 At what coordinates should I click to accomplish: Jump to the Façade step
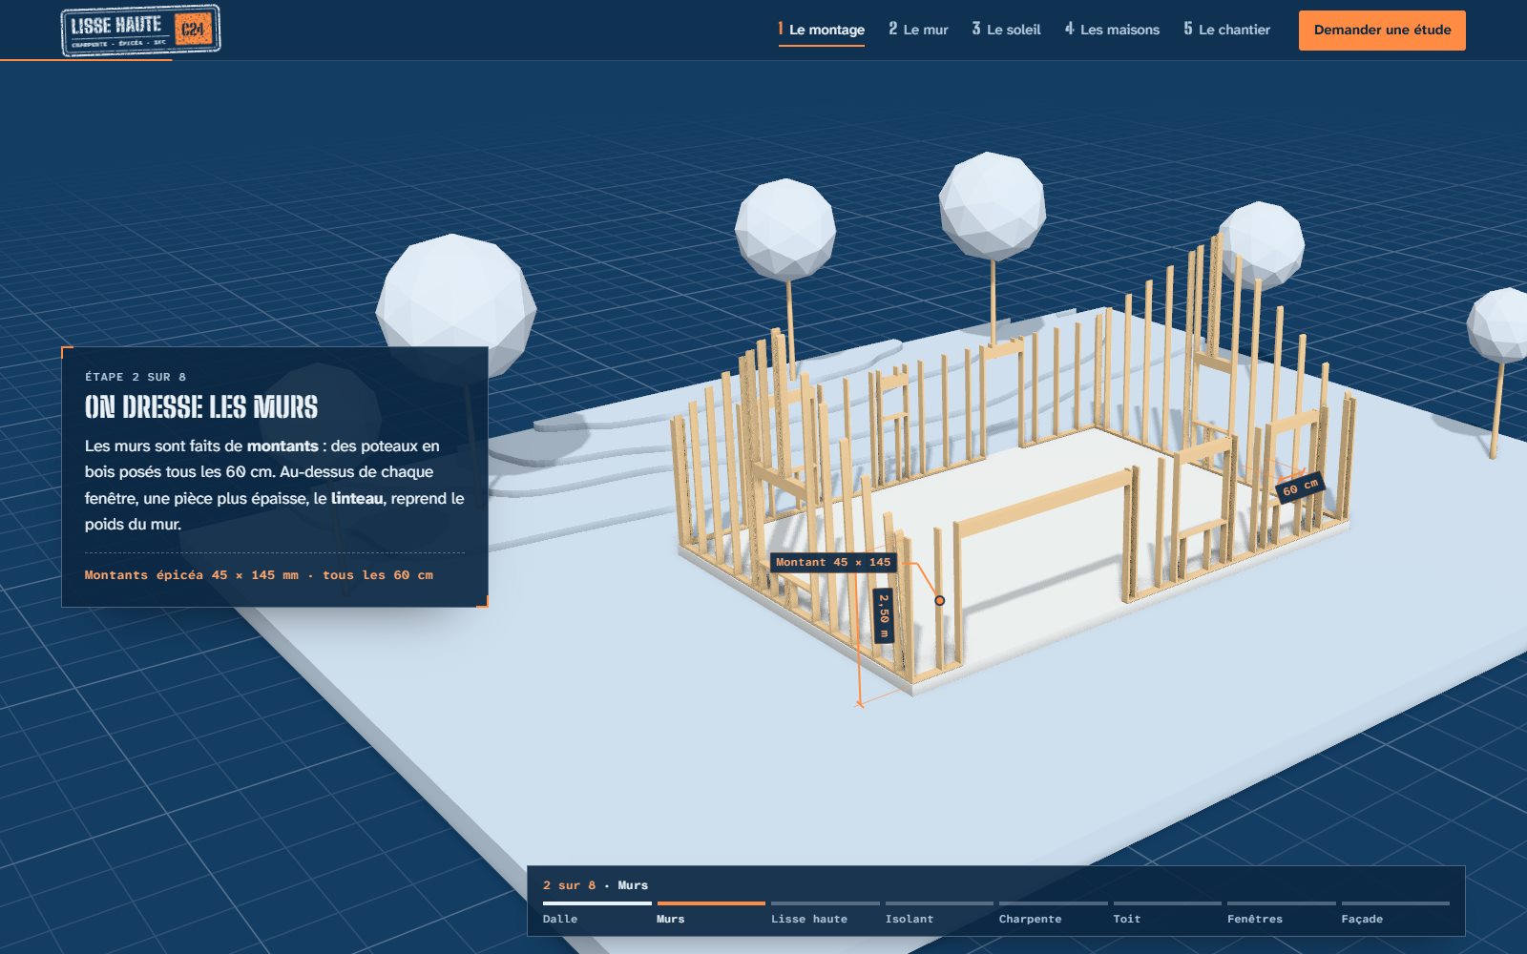[x=1395, y=914]
